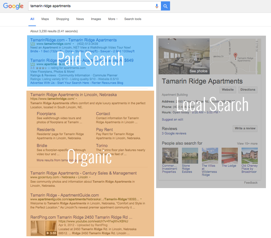Screen dimensions: 271x238
Task: Click the Directions button
Action: click(248, 90)
